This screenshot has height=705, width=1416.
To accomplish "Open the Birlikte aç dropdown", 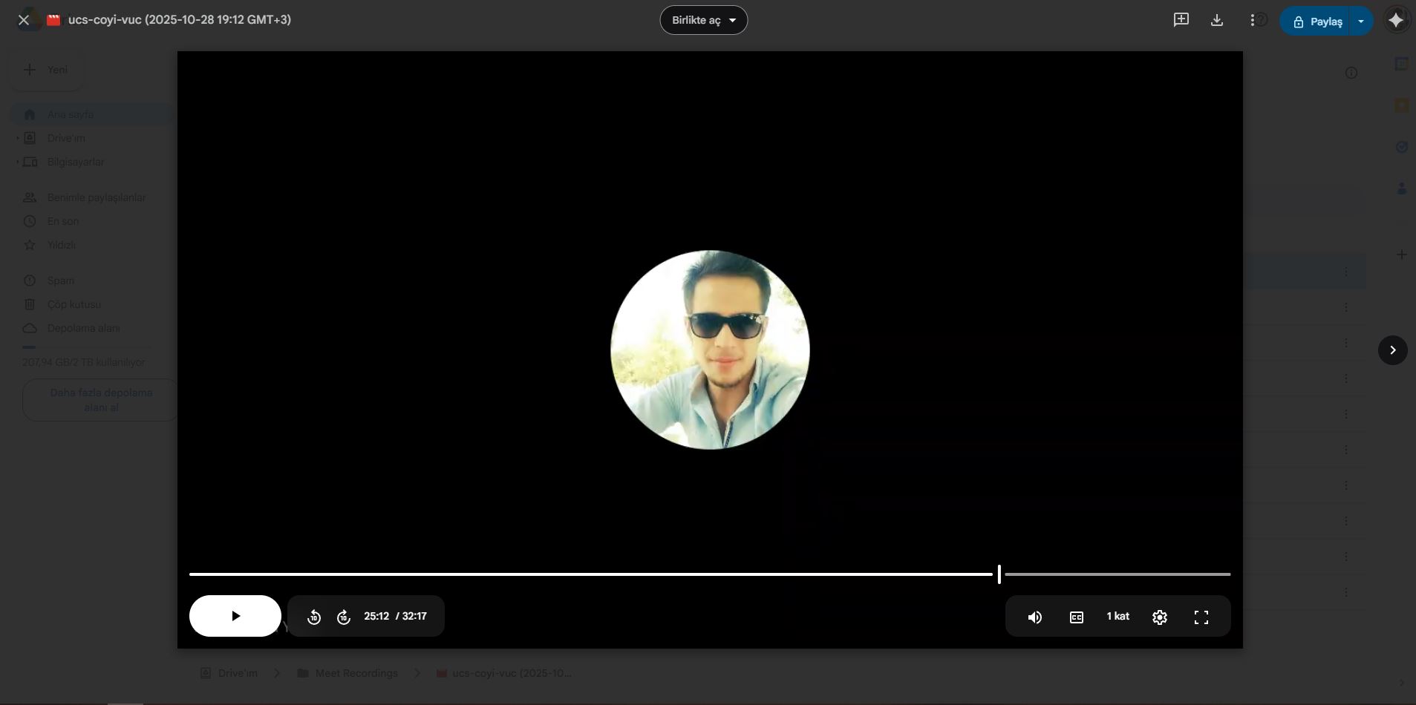I will tap(703, 20).
